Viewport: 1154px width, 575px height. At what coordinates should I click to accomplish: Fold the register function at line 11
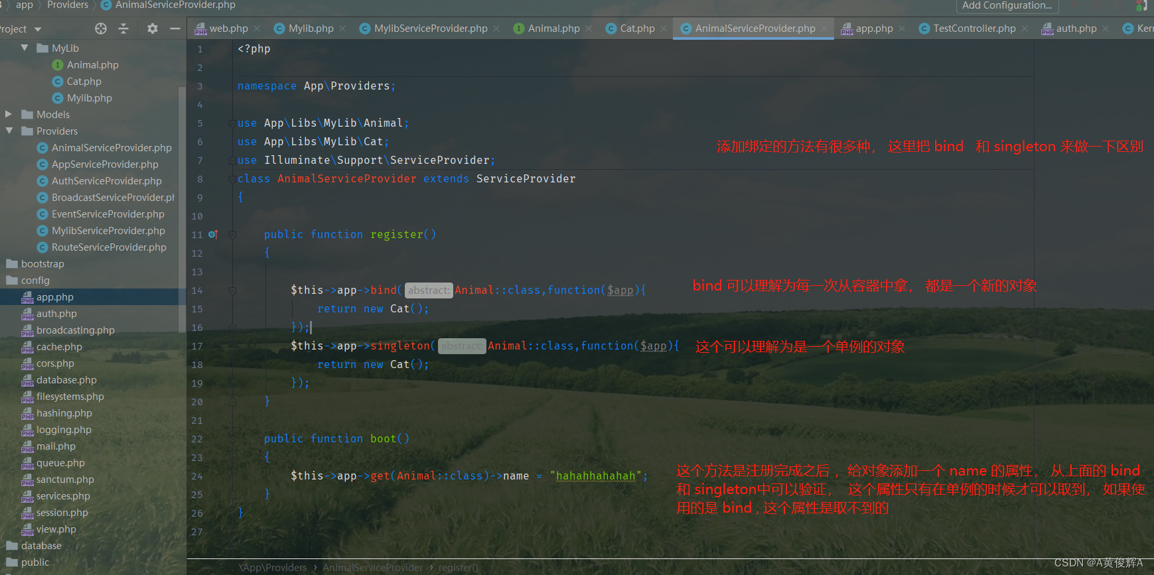(233, 235)
